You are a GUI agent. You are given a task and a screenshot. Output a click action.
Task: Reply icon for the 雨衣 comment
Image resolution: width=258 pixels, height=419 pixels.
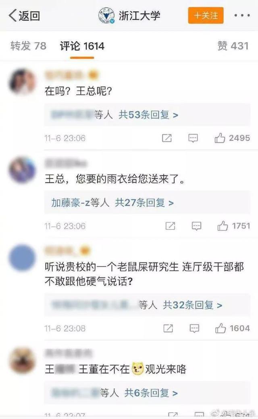(x=196, y=226)
